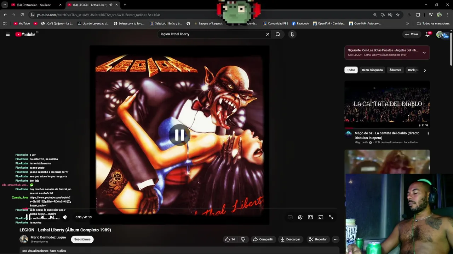Open the apps grid in bookmarks bar
This screenshot has height=254, width=453.
[5, 24]
